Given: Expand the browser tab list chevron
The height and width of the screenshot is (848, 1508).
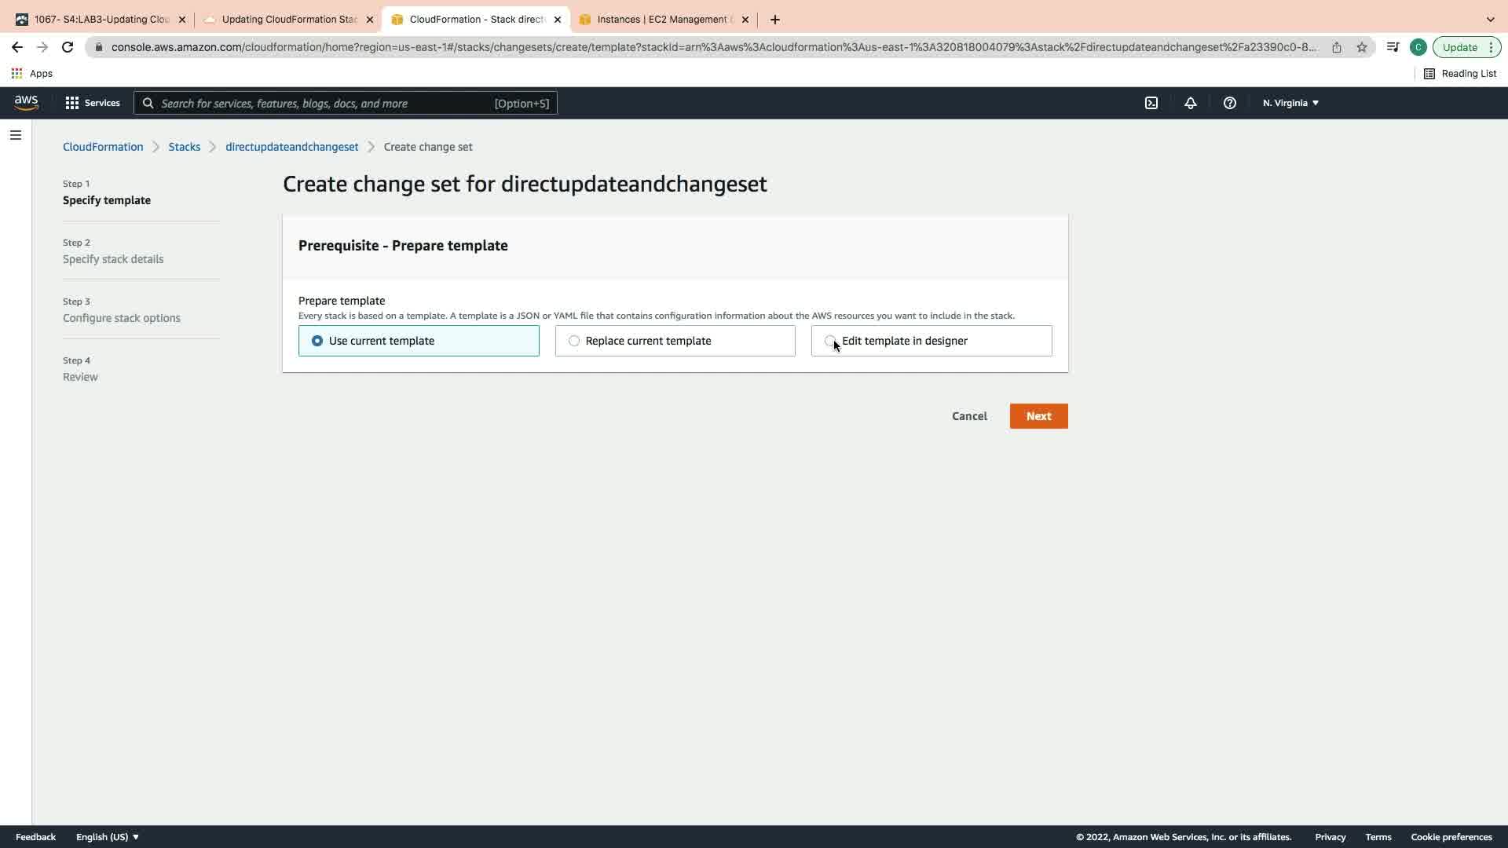Looking at the screenshot, I should [x=1490, y=20].
